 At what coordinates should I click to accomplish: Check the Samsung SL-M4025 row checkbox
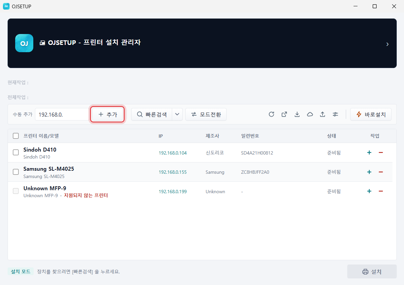16,172
